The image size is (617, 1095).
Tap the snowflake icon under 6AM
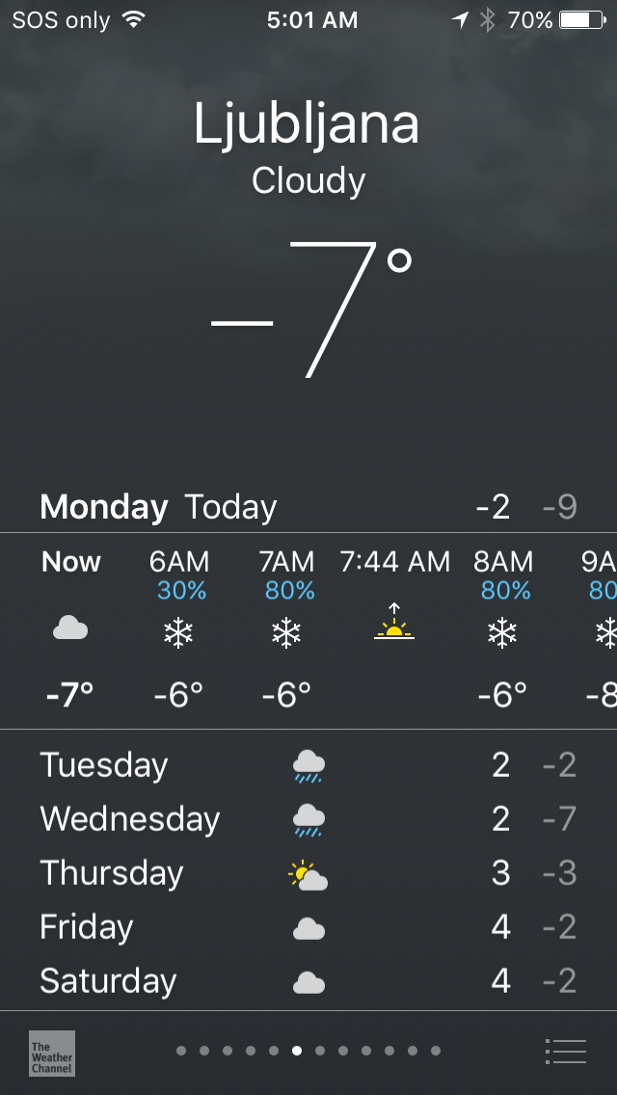pos(178,632)
